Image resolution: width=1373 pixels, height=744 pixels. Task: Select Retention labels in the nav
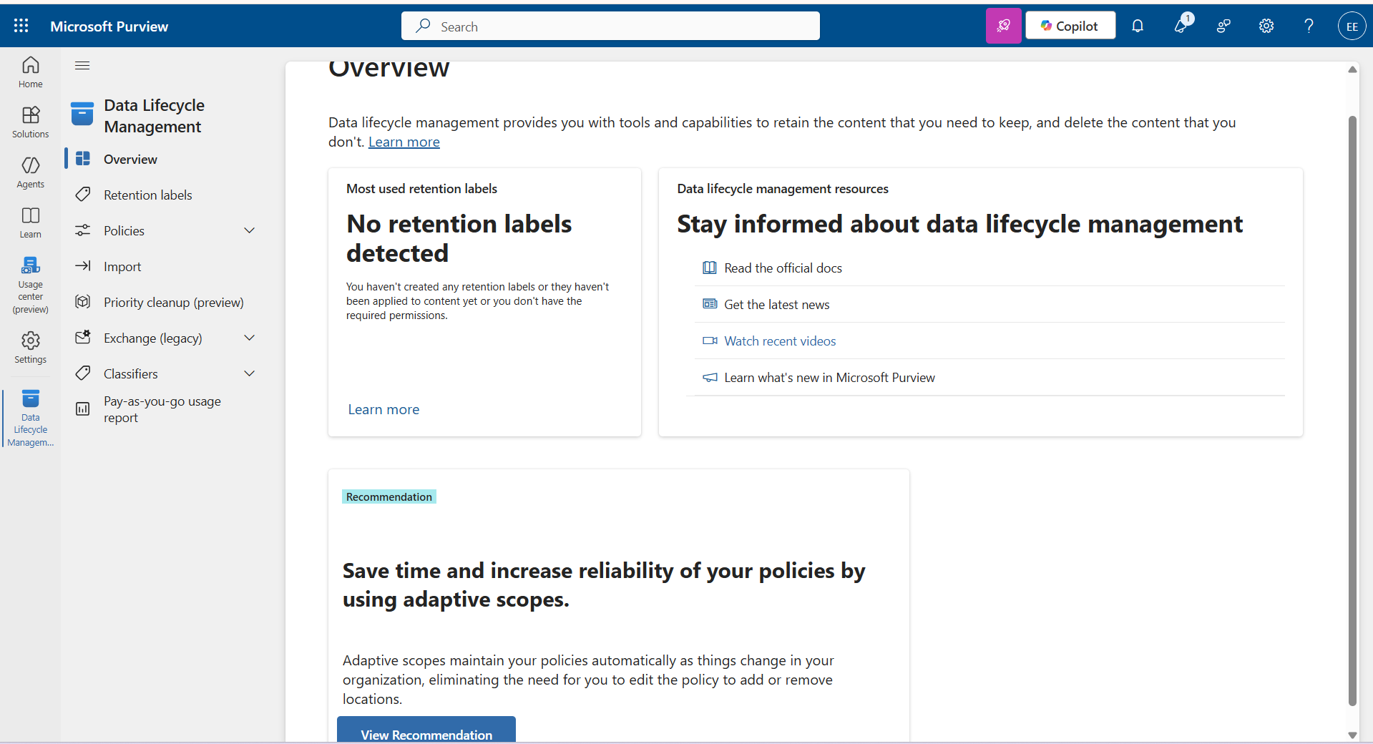(147, 194)
